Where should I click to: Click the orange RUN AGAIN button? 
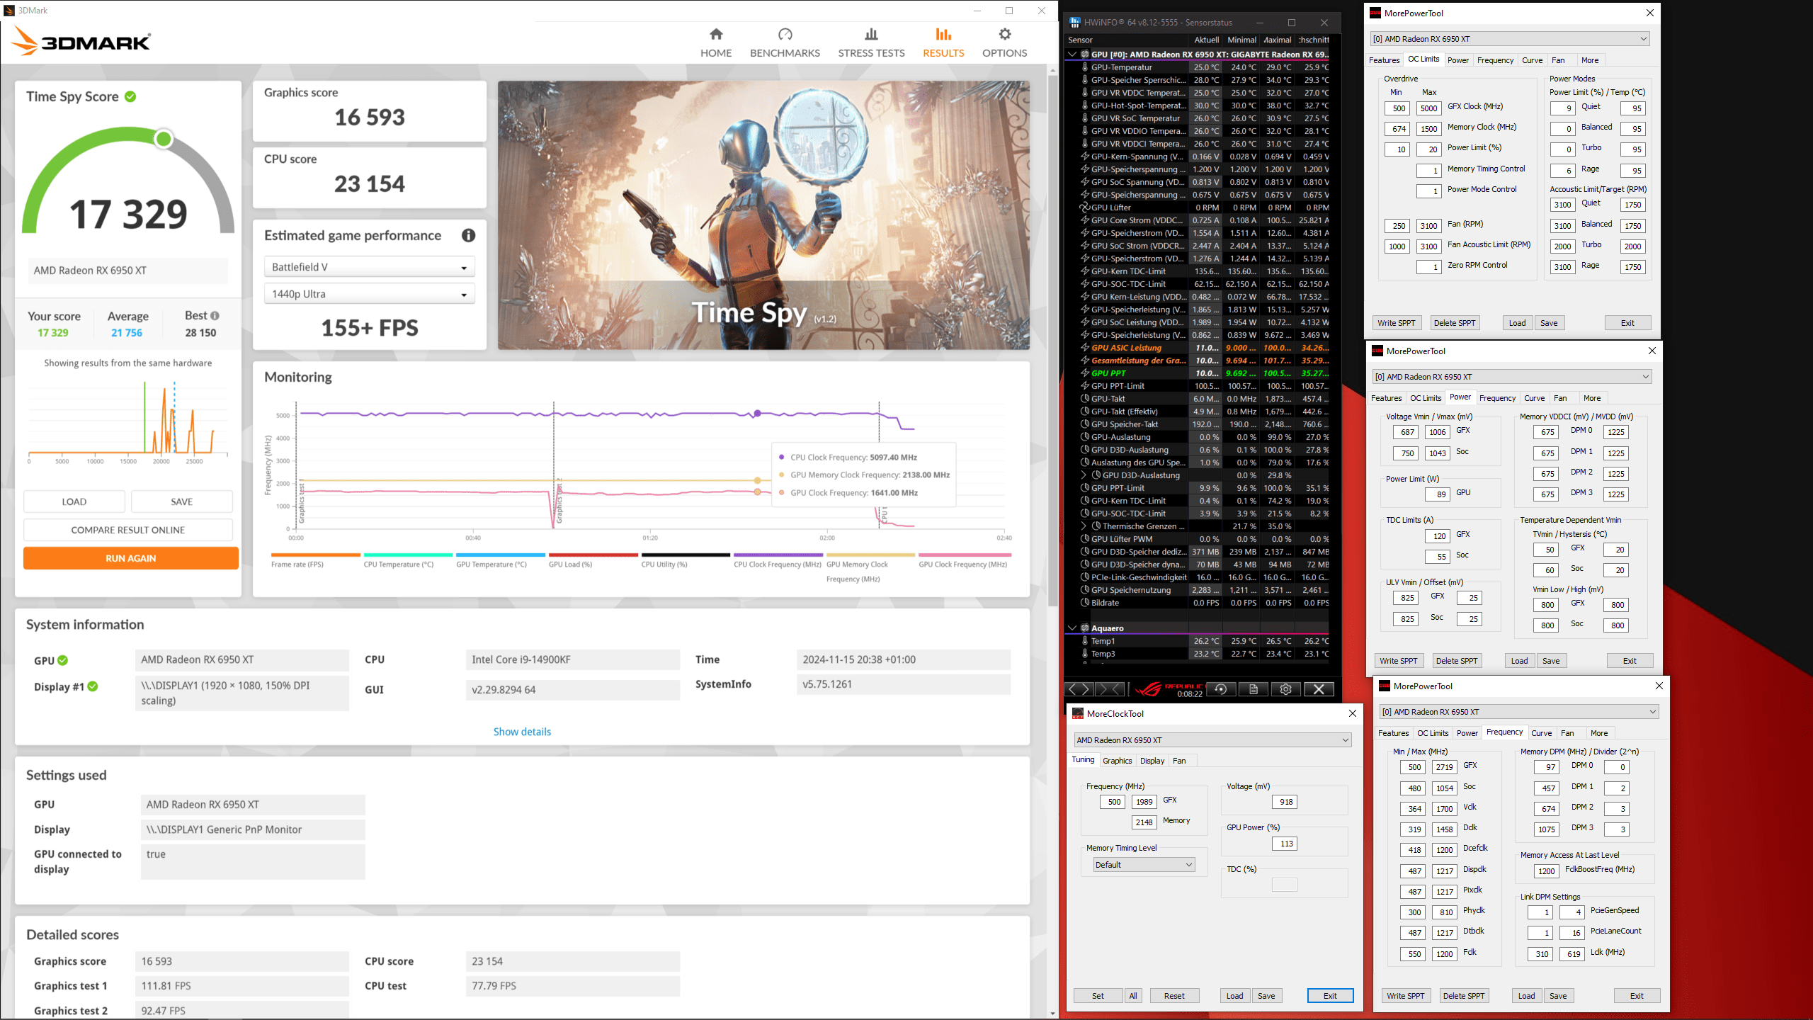click(130, 558)
